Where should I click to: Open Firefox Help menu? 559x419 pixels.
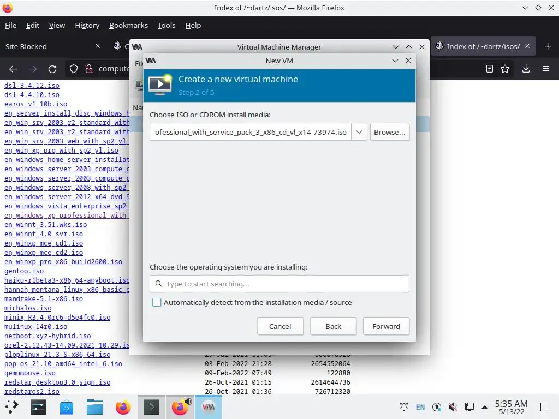click(193, 25)
